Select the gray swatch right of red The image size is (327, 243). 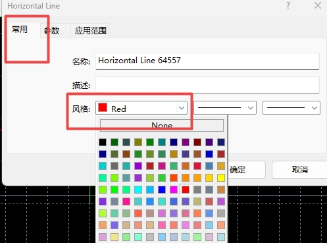tap(197, 190)
